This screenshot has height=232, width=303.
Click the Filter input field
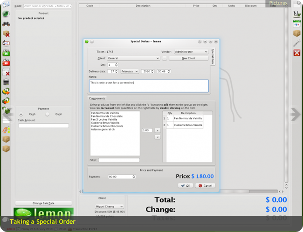point(119,160)
